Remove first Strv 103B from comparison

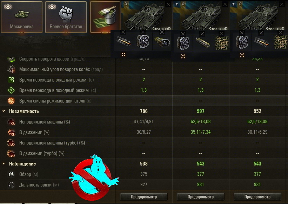[x=168, y=5]
